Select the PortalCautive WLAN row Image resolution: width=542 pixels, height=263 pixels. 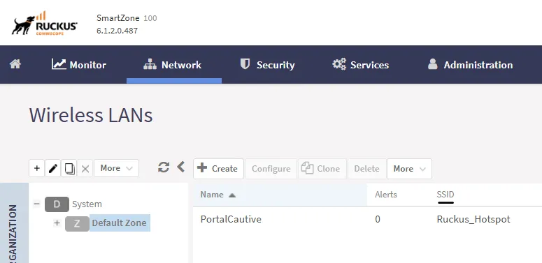click(x=367, y=219)
